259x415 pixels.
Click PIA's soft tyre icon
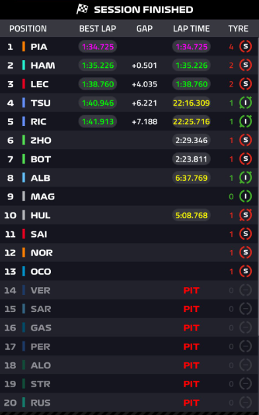[246, 47]
